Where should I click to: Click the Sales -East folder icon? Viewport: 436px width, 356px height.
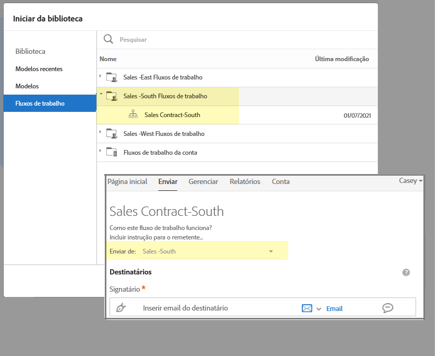112,77
